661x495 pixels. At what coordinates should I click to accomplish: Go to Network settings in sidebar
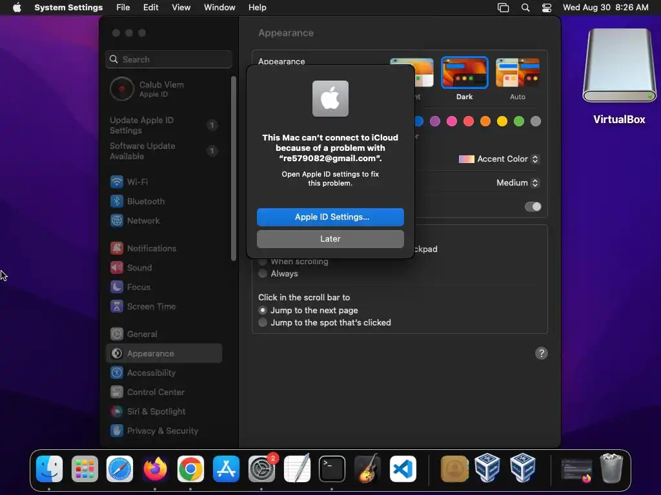[x=164, y=220]
